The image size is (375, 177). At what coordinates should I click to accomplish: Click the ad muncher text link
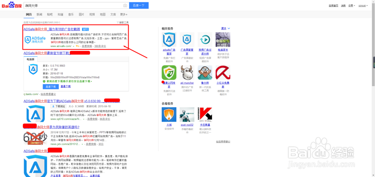187,83
